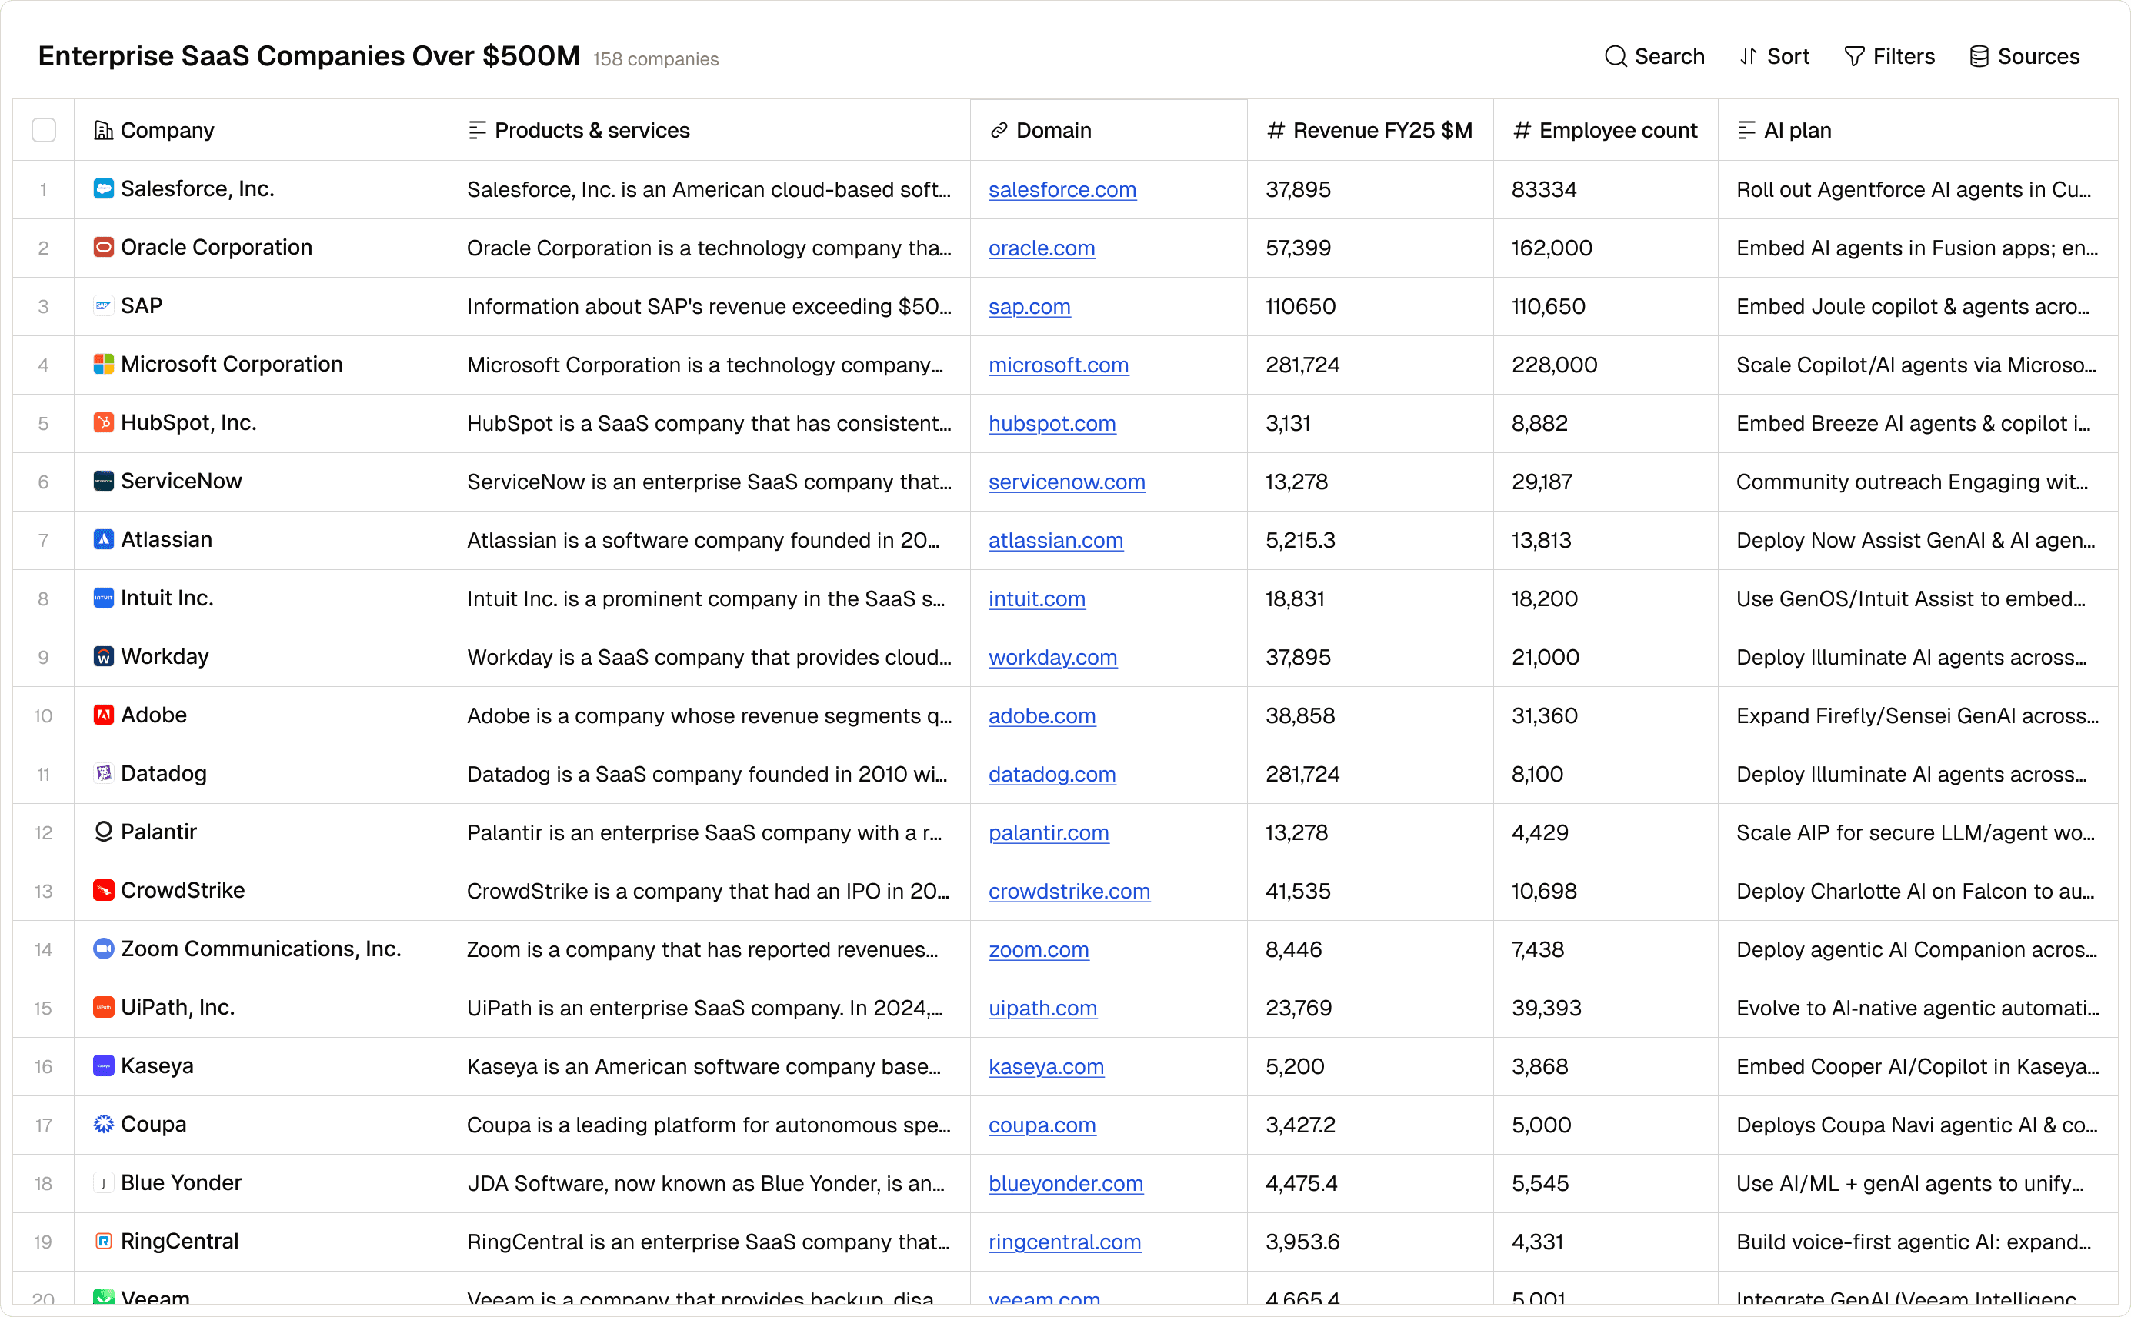Click the CrowdStrike logo icon

pos(104,889)
